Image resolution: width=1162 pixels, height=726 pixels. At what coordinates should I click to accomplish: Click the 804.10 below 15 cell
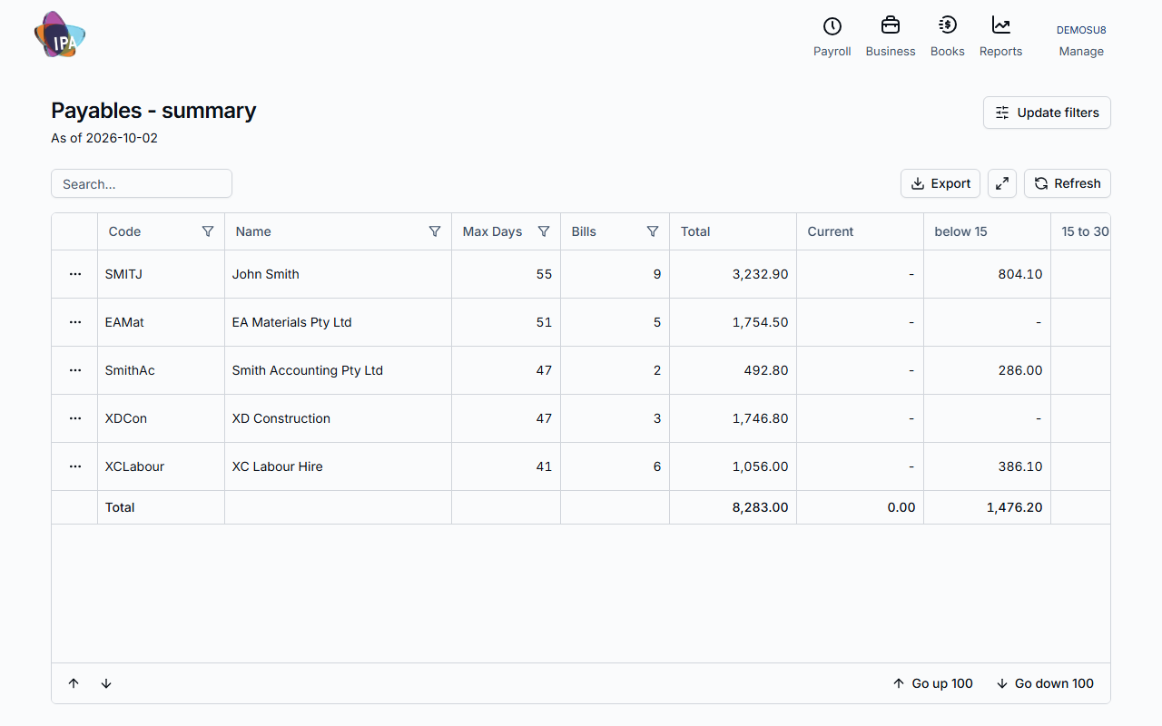click(x=988, y=274)
